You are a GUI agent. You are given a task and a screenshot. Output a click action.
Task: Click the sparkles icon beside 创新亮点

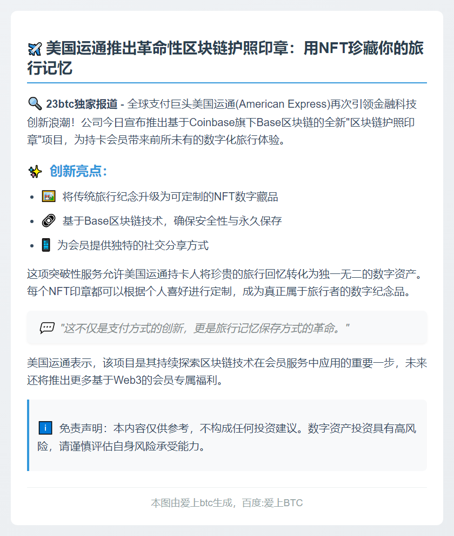pos(35,172)
